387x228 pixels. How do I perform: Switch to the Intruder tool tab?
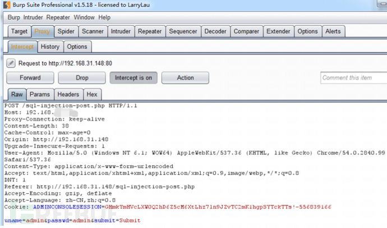tap(121, 31)
